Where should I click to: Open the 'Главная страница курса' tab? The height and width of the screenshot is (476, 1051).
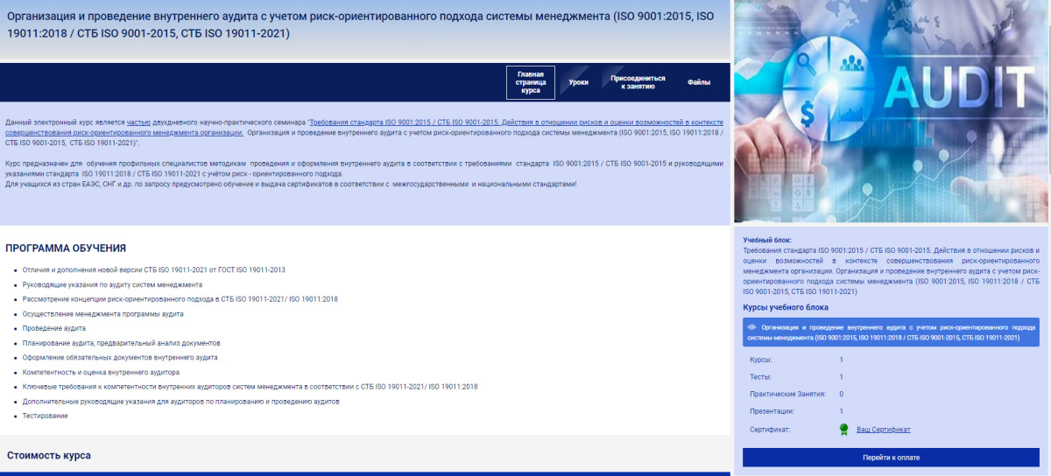(530, 82)
